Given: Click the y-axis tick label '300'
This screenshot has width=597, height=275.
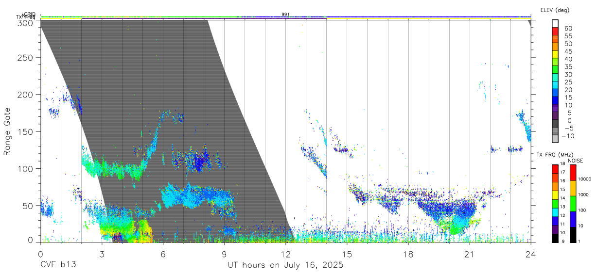Looking at the screenshot, I should tap(26, 23).
